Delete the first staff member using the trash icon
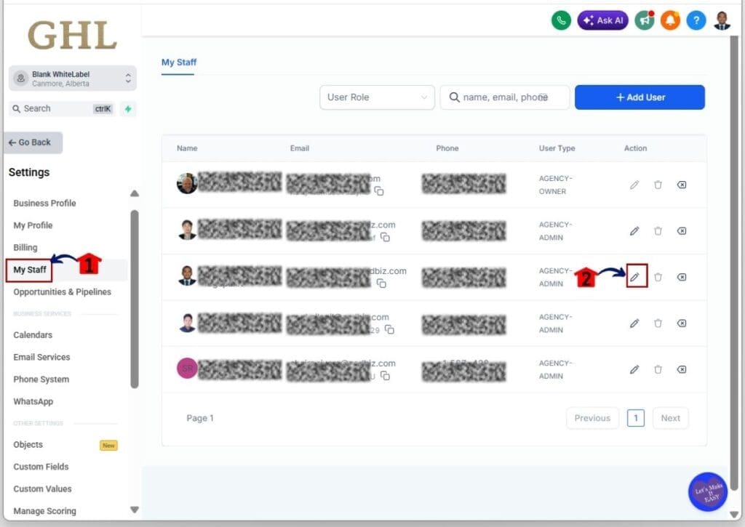Viewport: 745px width, 527px height. (x=658, y=185)
